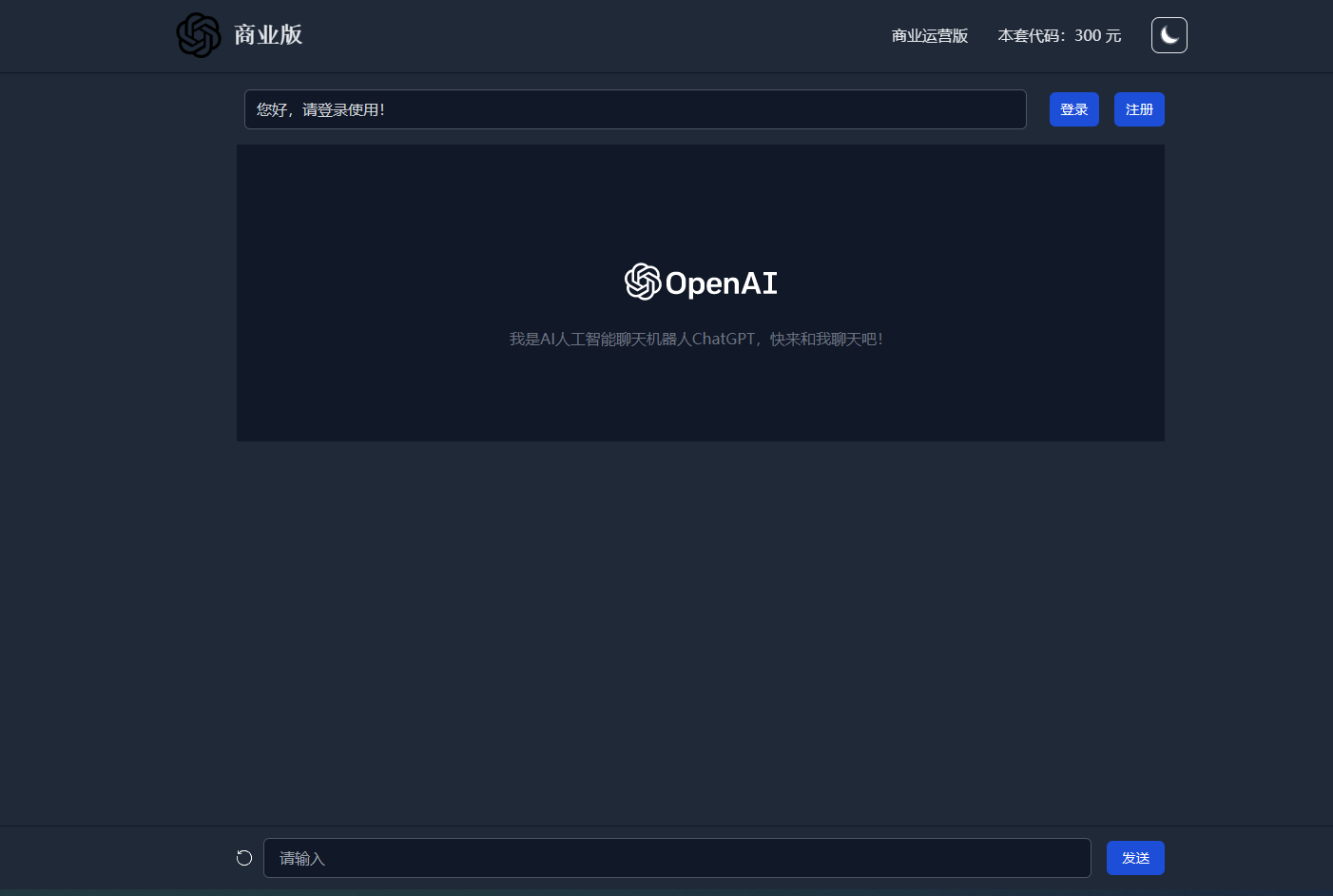Click the 注册 register button
Viewport: 1333px width, 896px height.
pyautogui.click(x=1139, y=109)
